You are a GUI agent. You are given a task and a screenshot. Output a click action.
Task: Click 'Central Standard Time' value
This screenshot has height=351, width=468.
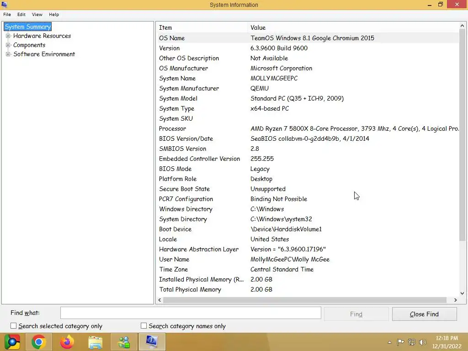coord(282,269)
